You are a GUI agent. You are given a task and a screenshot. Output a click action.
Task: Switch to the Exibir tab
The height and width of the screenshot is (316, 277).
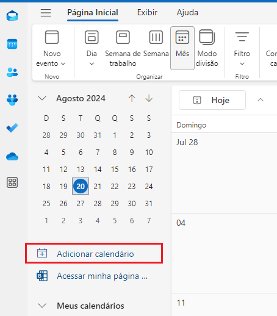coord(147,13)
